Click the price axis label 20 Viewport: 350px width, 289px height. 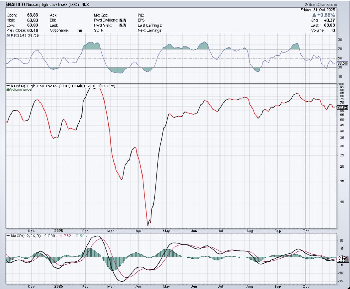point(342,167)
